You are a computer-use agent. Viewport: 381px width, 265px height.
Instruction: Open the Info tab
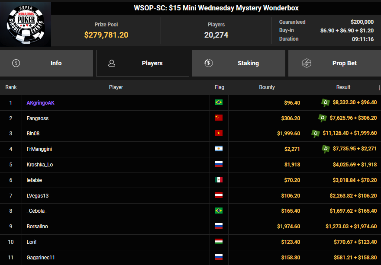[46, 63]
